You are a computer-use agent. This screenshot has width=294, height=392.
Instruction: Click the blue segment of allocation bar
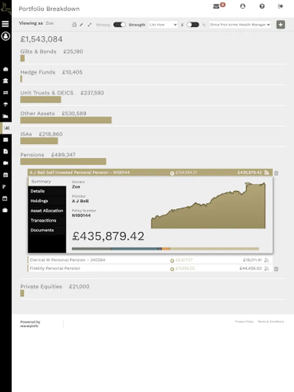[x=134, y=249]
